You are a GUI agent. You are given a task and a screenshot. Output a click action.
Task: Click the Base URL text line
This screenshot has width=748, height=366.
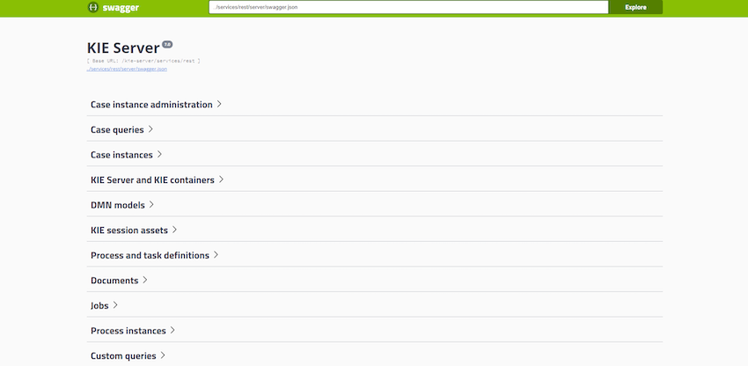pos(143,61)
